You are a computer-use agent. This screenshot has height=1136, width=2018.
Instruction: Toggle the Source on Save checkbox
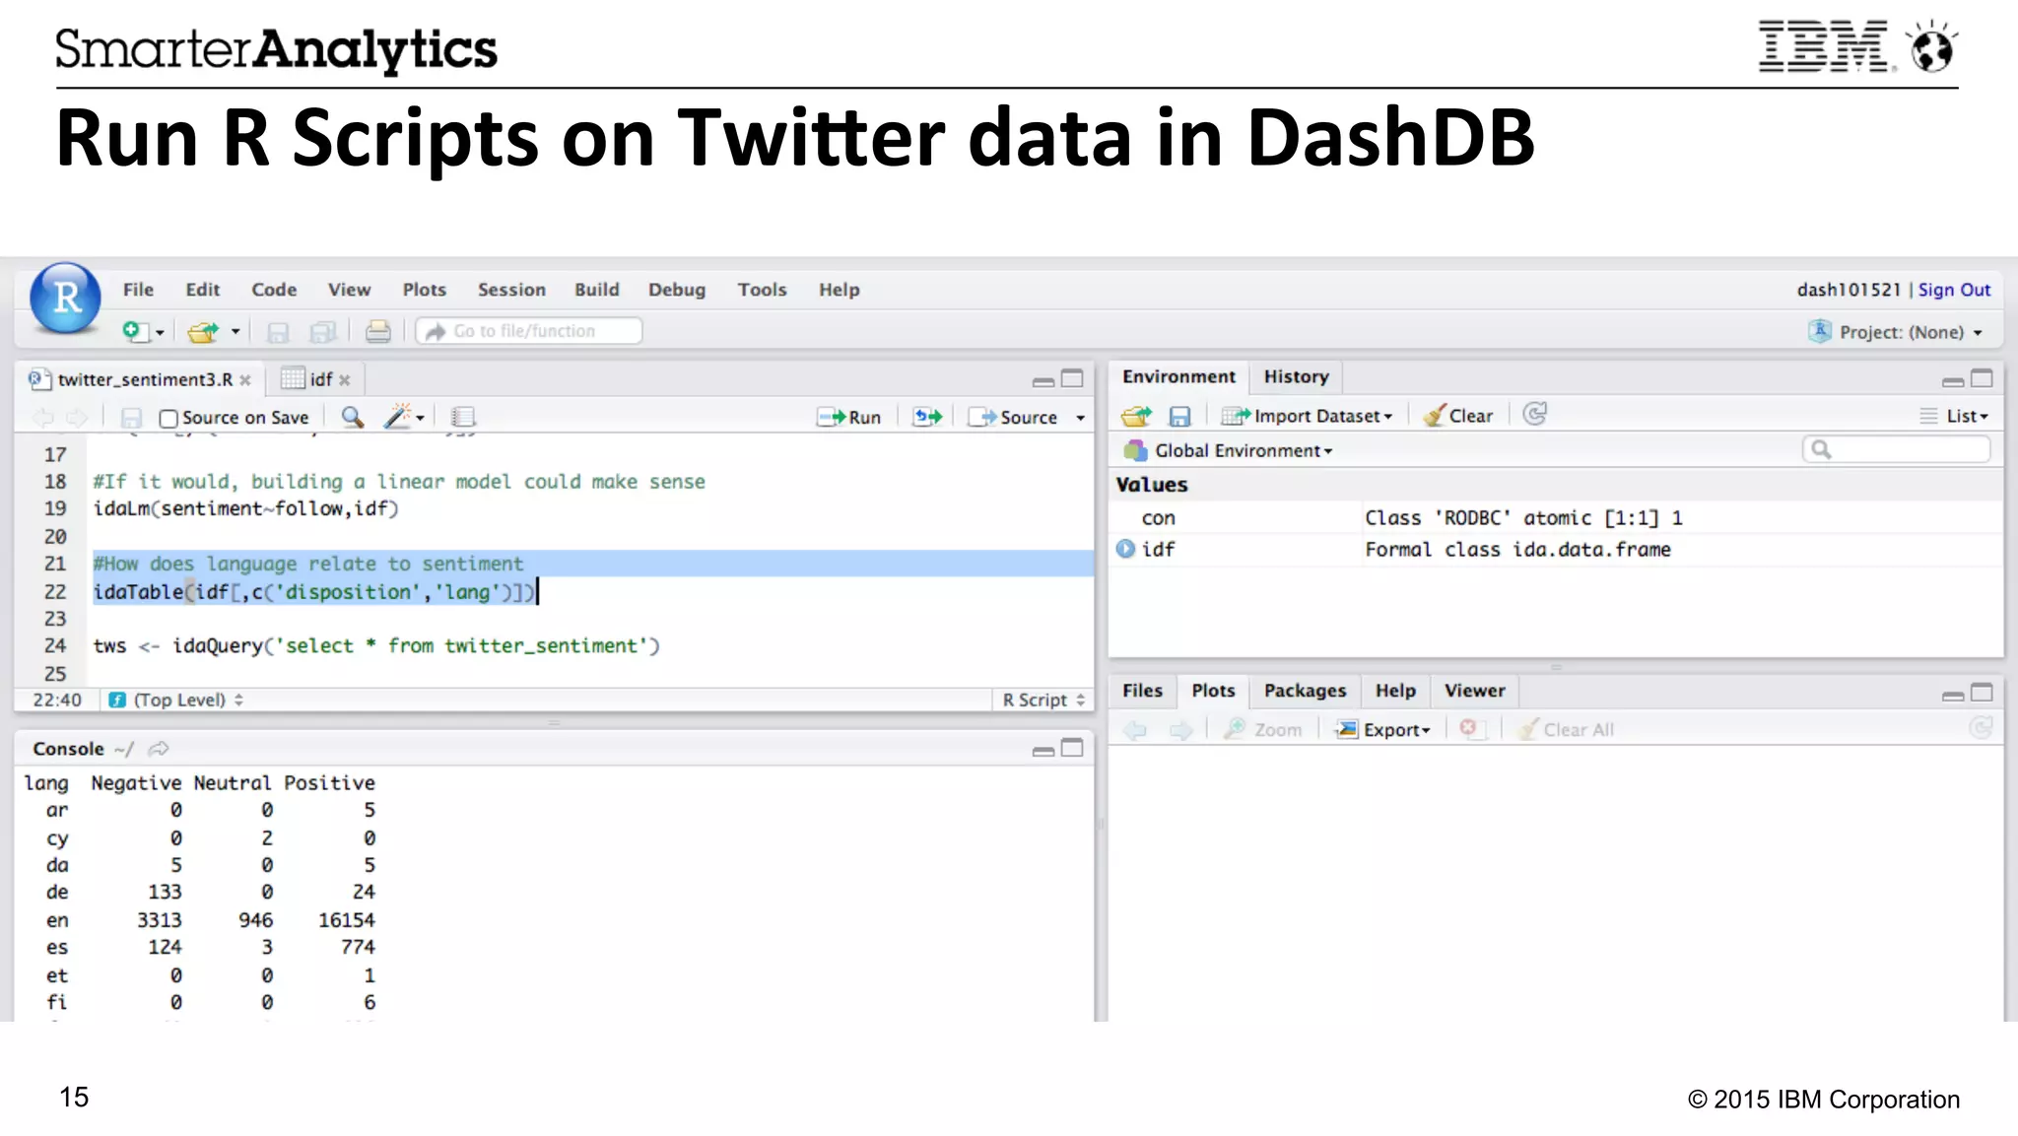pyautogui.click(x=168, y=419)
